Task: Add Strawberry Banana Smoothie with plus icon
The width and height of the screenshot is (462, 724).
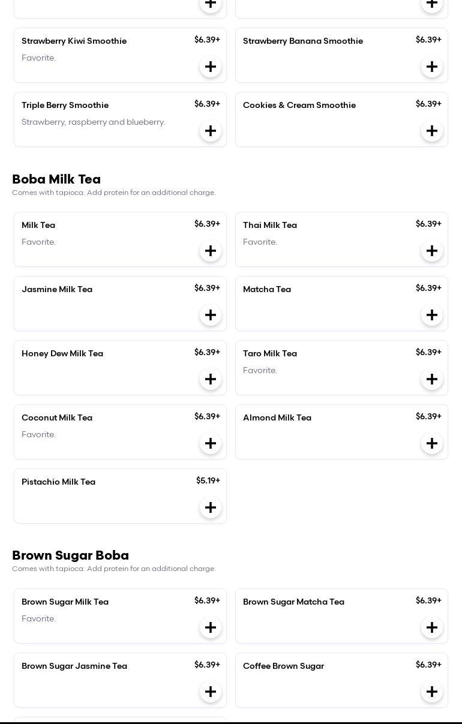Action: click(x=432, y=67)
